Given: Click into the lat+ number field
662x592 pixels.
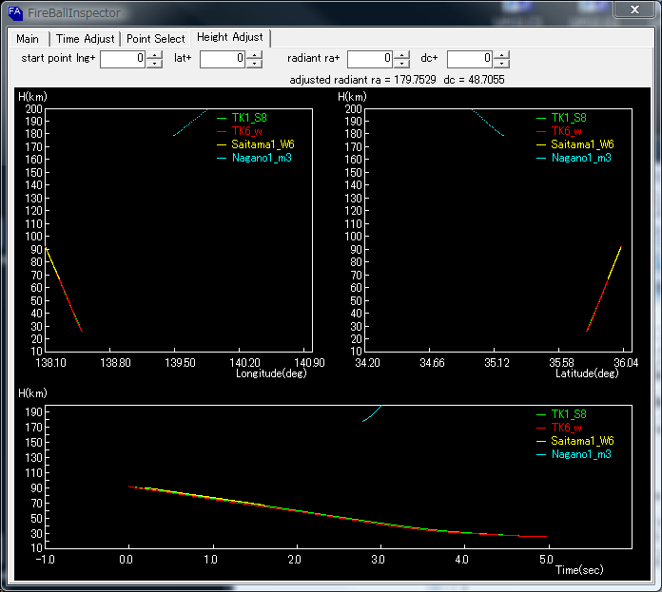Looking at the screenshot, I should (223, 59).
